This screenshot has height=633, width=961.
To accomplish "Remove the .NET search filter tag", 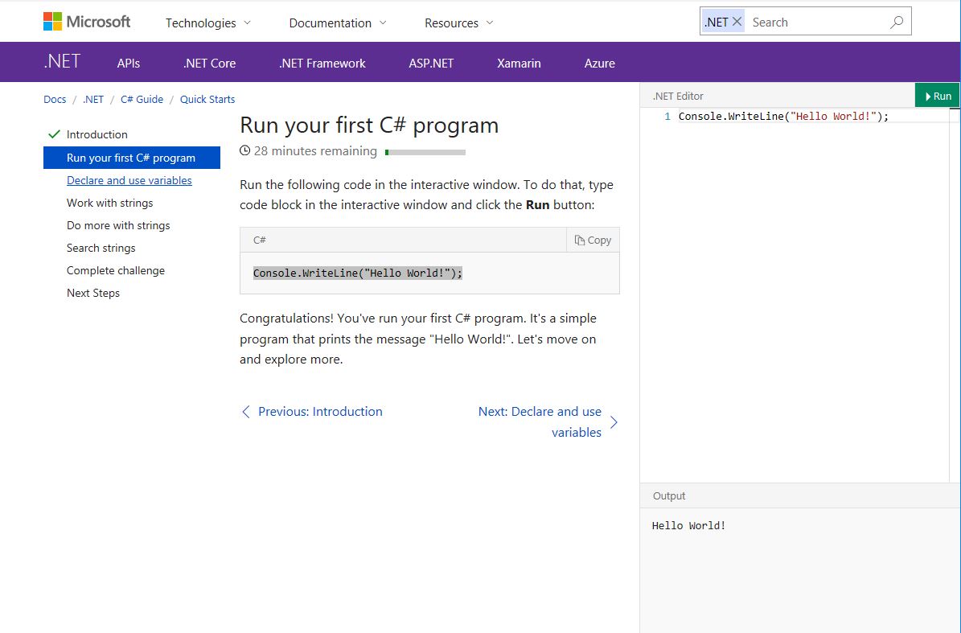I will point(737,23).
